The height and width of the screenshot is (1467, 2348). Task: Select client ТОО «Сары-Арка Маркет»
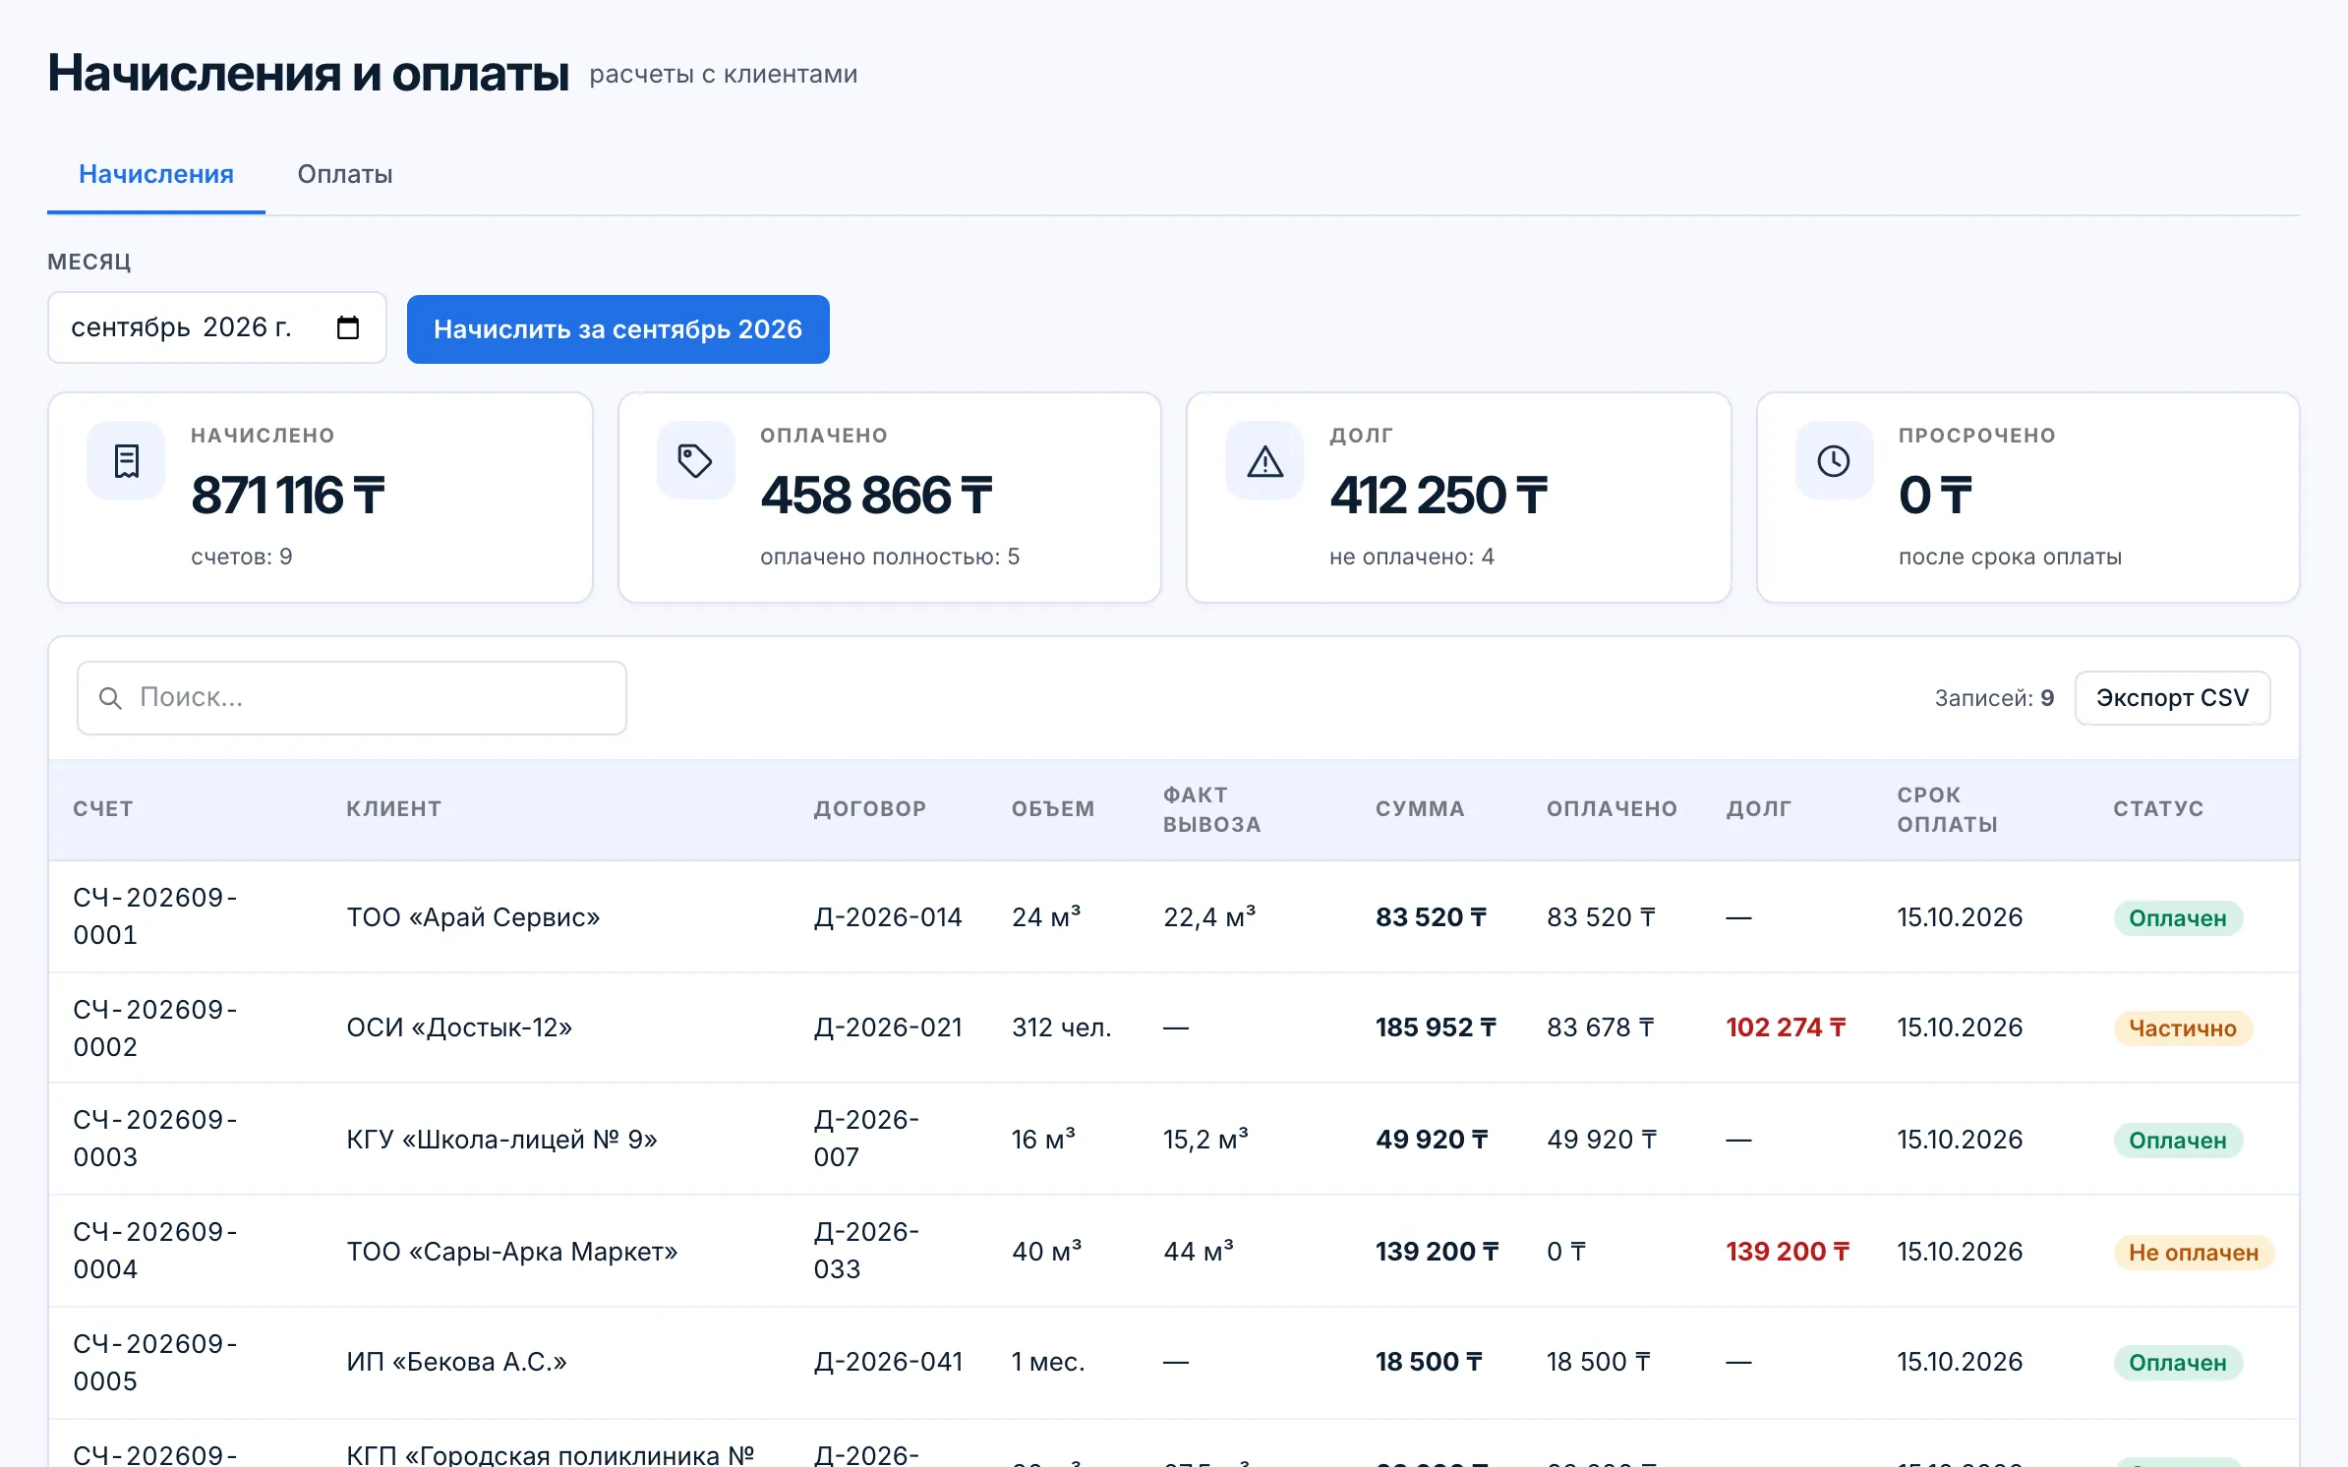pyautogui.click(x=512, y=1252)
